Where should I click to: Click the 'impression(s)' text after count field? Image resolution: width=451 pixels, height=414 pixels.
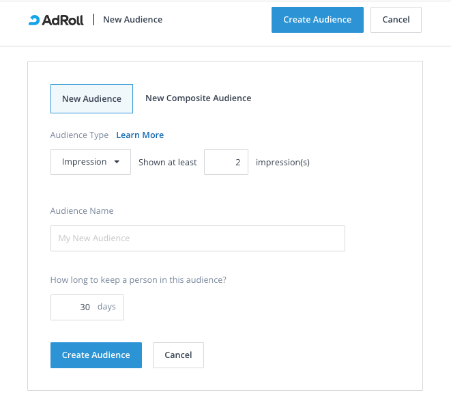(282, 163)
